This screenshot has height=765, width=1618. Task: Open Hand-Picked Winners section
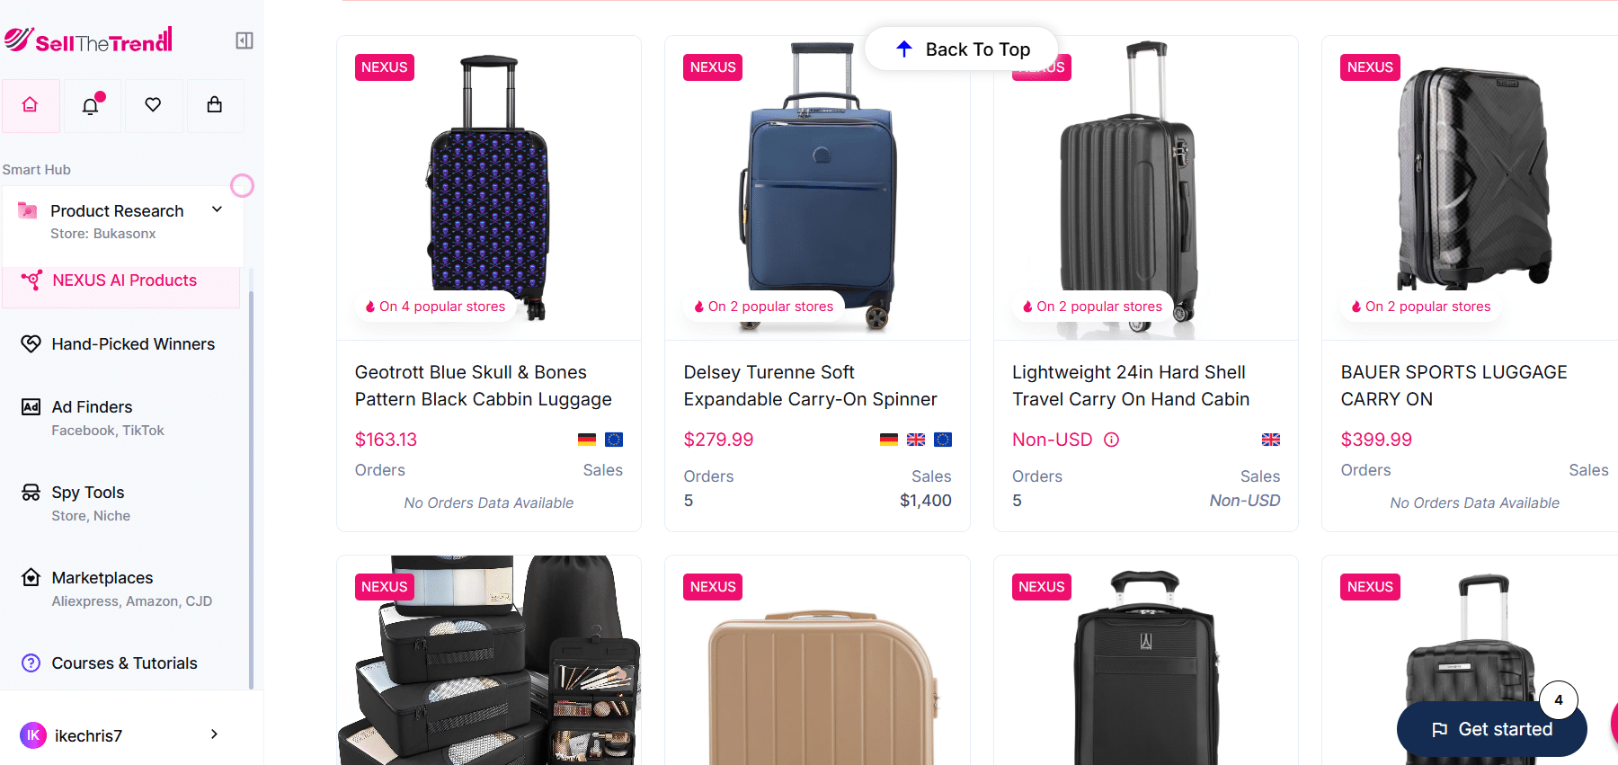click(133, 344)
